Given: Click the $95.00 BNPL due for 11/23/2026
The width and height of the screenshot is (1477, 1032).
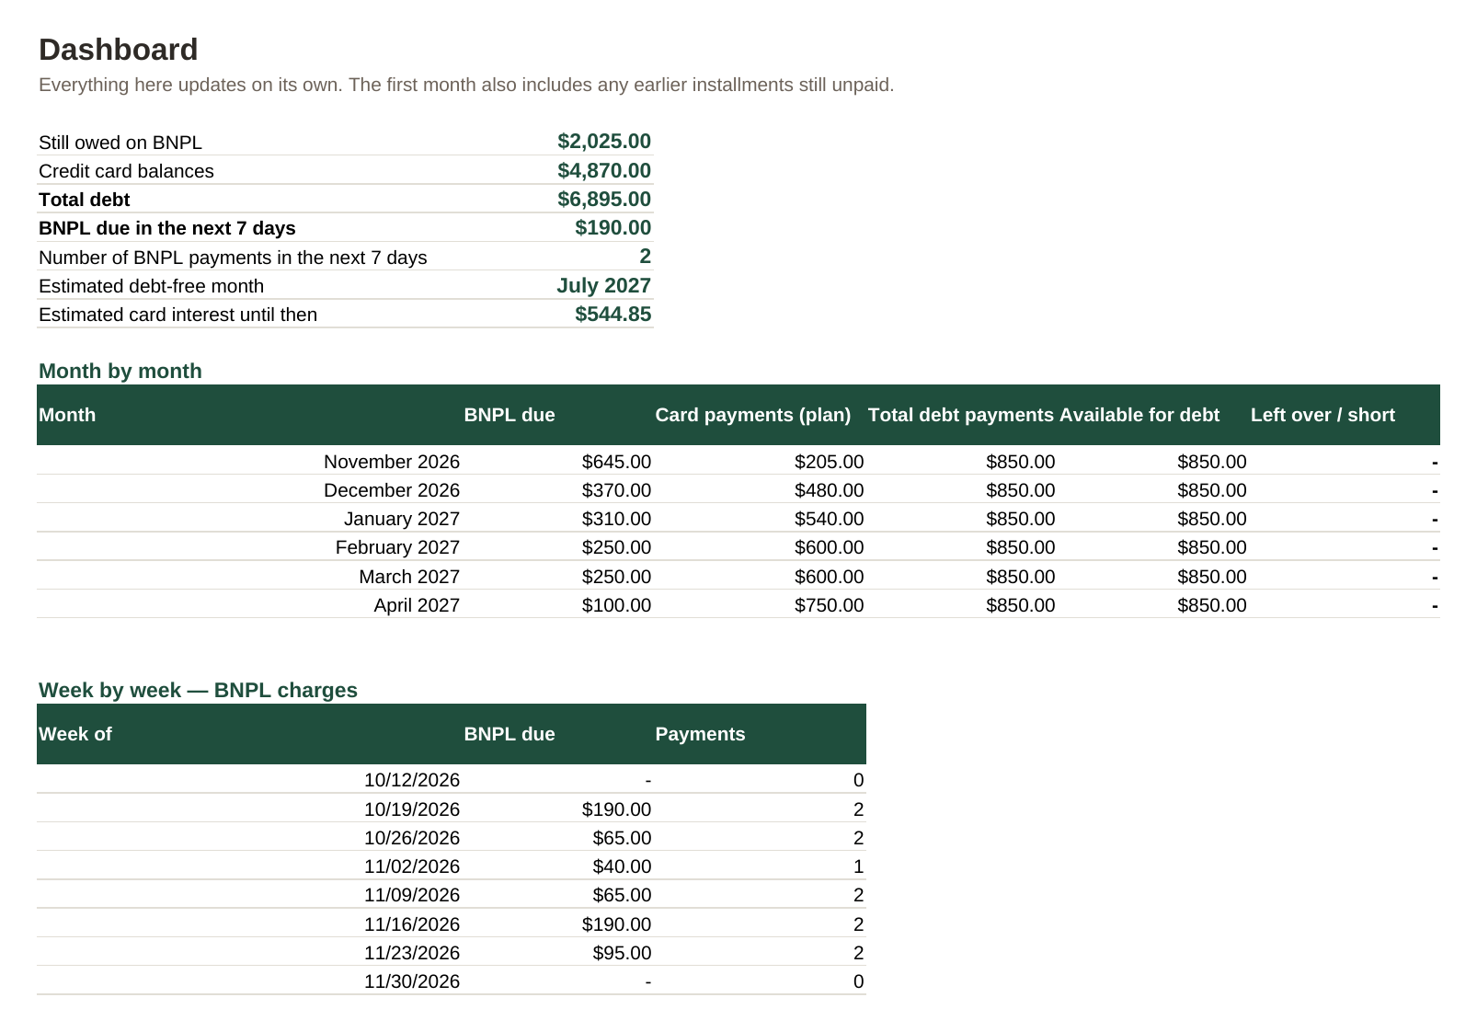Looking at the screenshot, I should click(622, 953).
